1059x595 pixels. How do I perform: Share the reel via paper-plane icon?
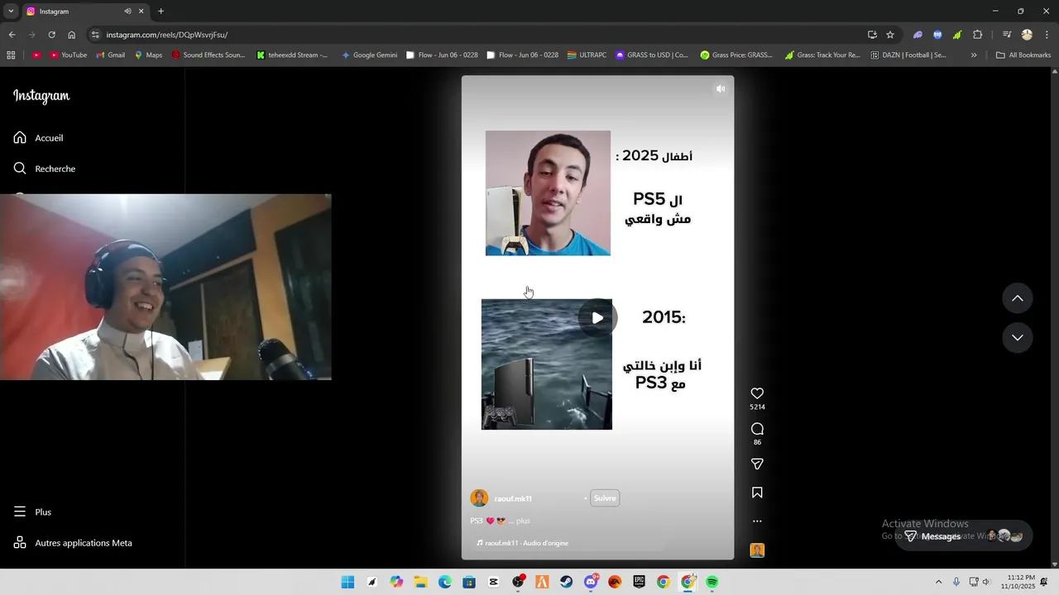coord(757,464)
